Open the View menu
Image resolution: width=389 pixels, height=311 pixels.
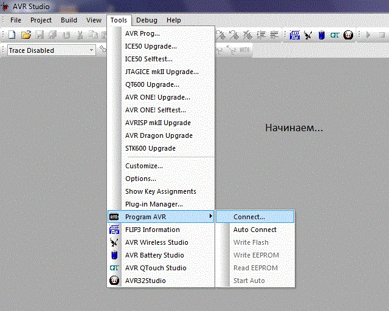(x=94, y=20)
